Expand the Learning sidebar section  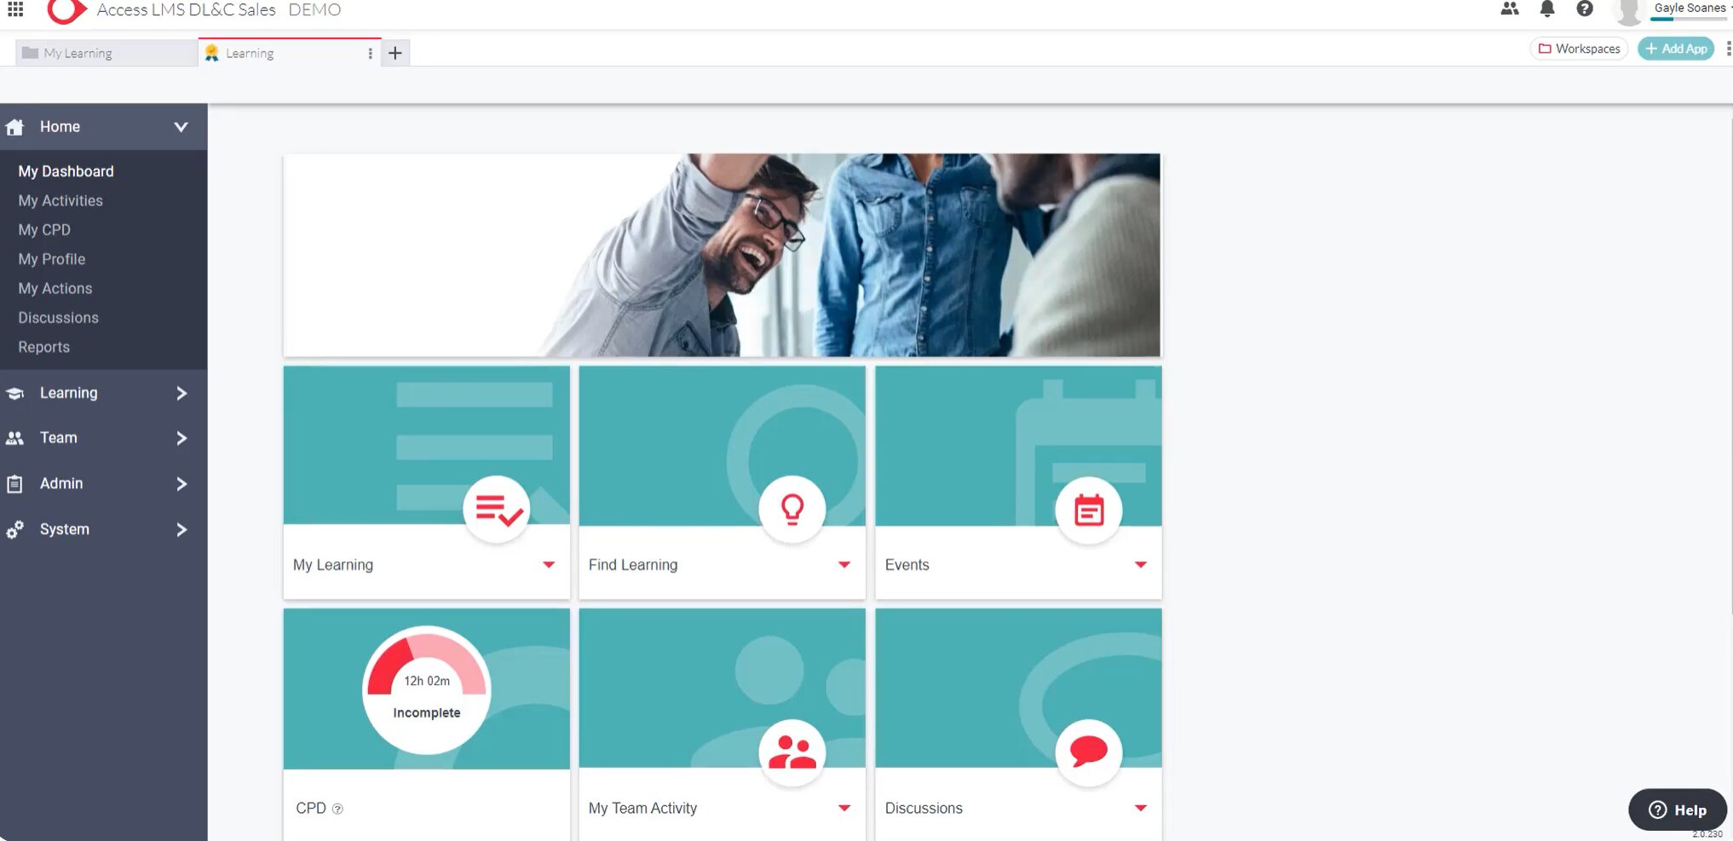[181, 393]
